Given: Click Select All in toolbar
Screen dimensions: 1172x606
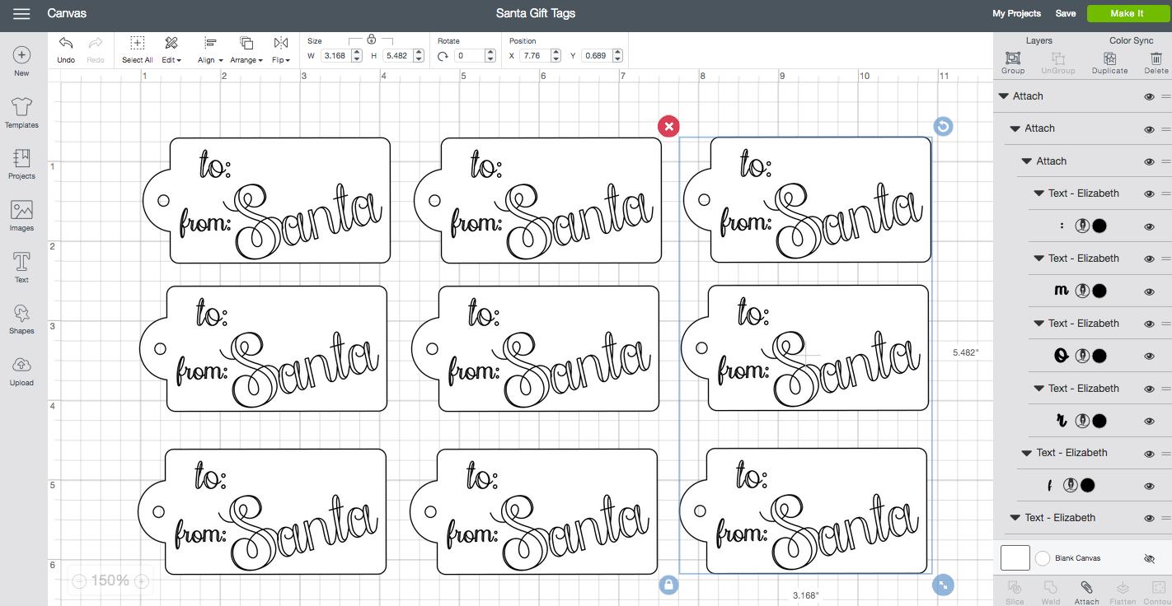Looking at the screenshot, I should point(137,49).
